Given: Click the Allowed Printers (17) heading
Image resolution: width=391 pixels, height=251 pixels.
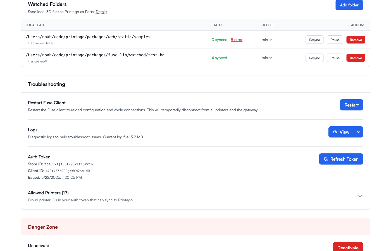Looking at the screenshot, I should tap(48, 193).
